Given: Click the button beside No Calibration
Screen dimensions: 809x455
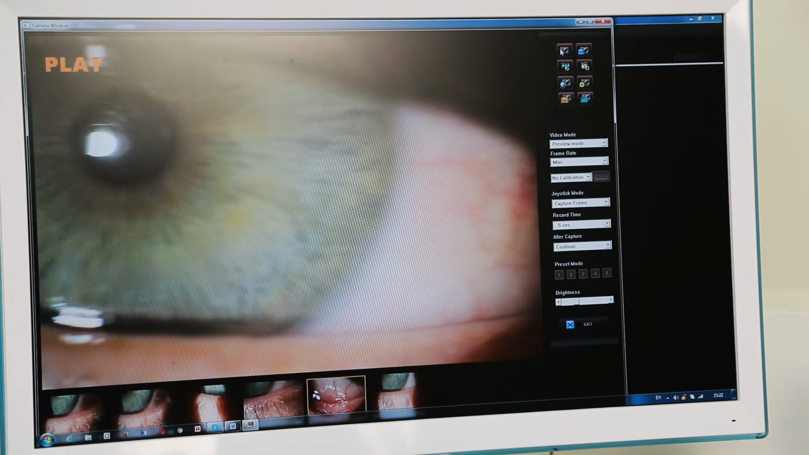Looking at the screenshot, I should [x=601, y=177].
